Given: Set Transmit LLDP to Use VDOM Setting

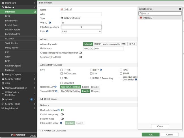Looking at the screenshot, I should coord(70,91).
